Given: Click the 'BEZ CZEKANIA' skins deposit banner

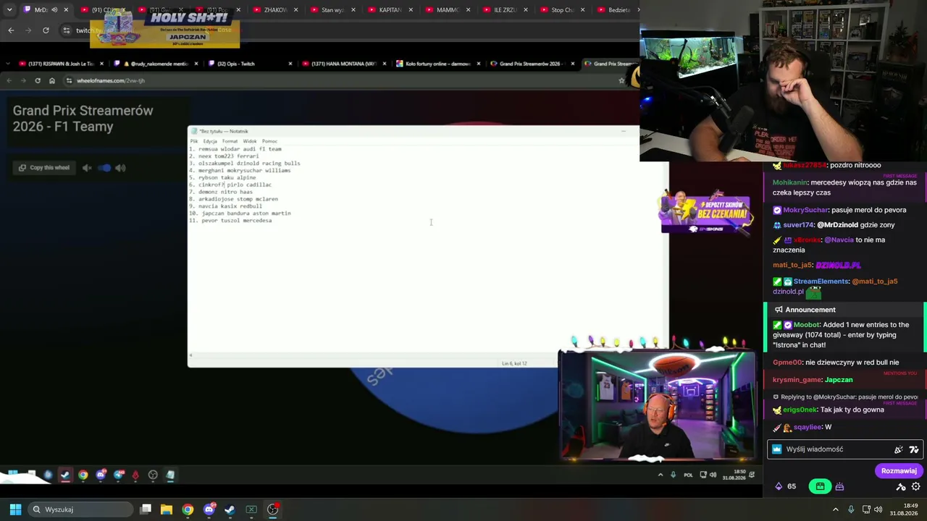Looking at the screenshot, I should click(705, 213).
